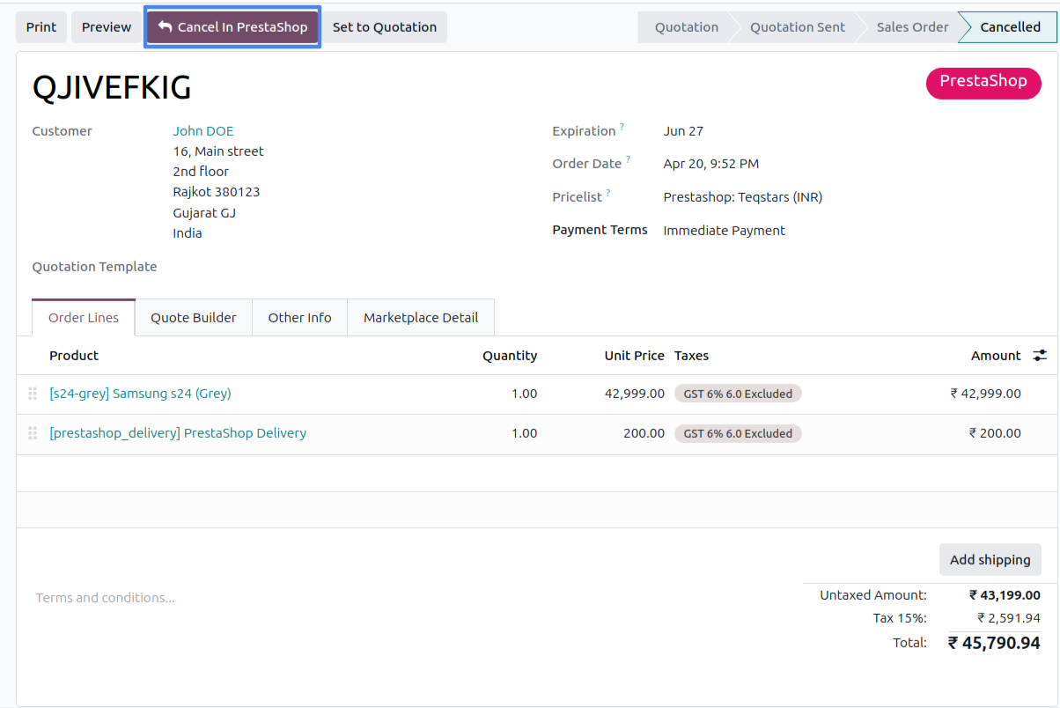Click the order name QJIVEFKIG
The image size is (1060, 708).
[x=112, y=87]
